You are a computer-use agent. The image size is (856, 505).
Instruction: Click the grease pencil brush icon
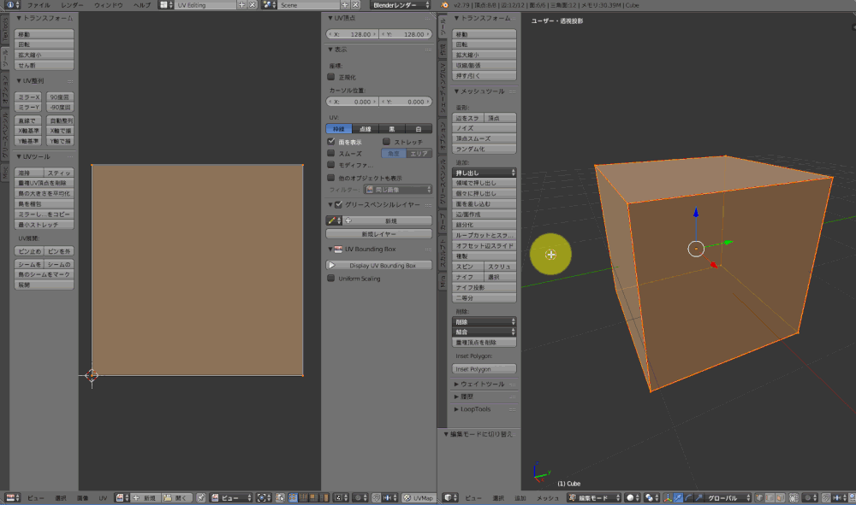coord(333,220)
